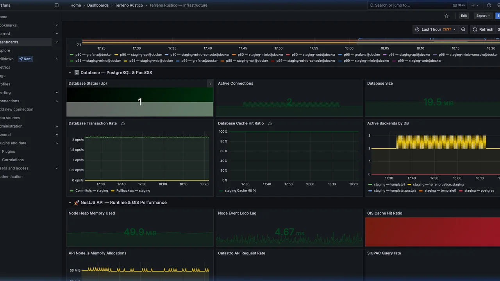The image size is (500, 281).
Task: Open Plugins sidebar sub-item
Action: pyautogui.click(x=9, y=151)
